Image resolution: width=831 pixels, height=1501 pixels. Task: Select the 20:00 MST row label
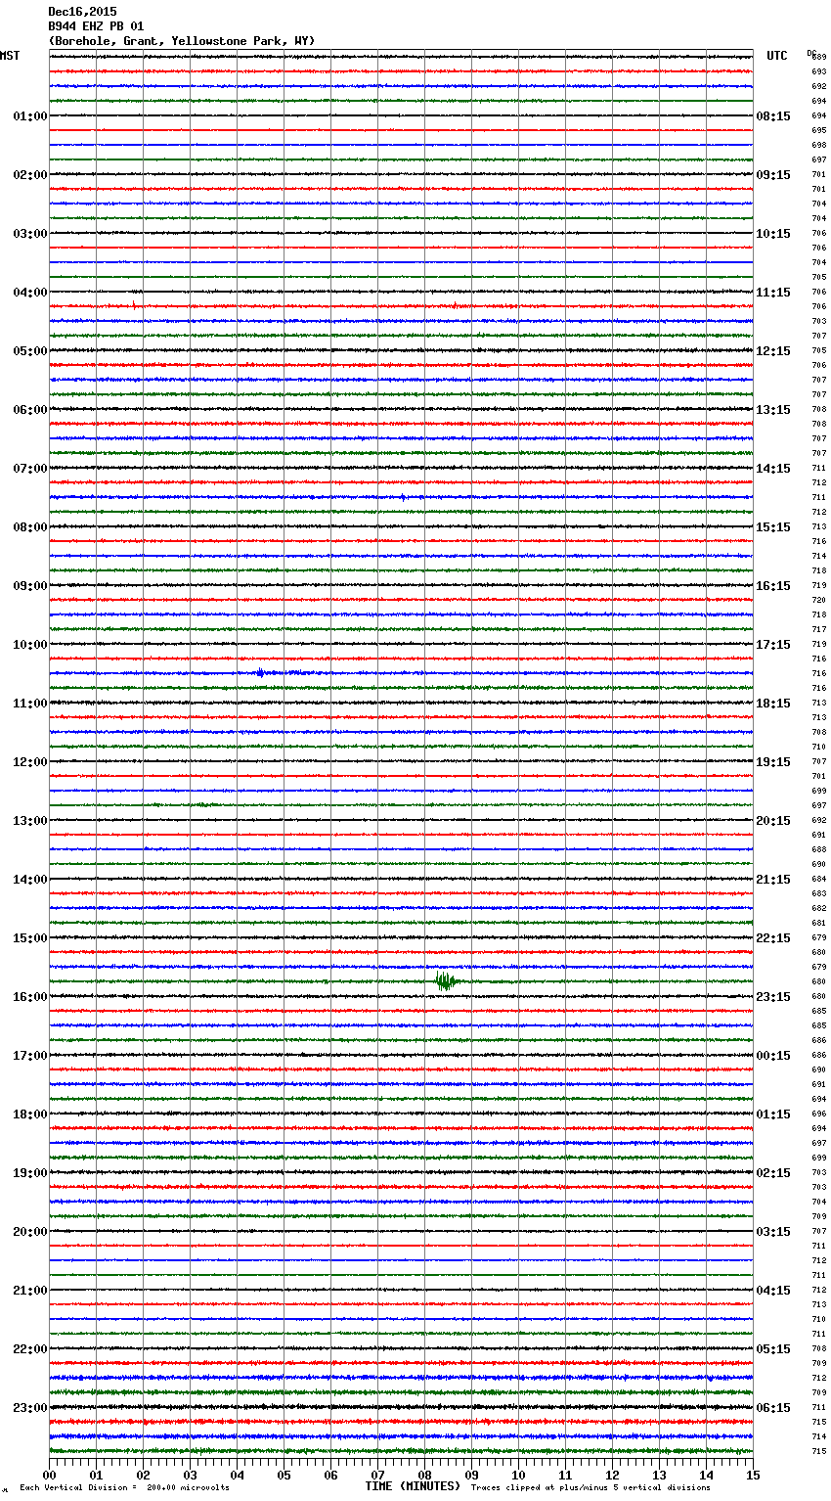tap(29, 1232)
